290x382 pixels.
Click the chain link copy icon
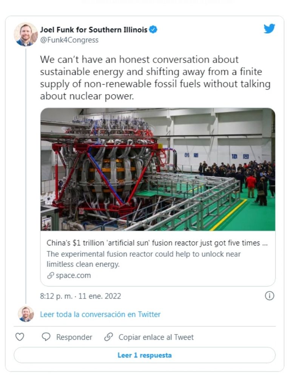tap(108, 337)
